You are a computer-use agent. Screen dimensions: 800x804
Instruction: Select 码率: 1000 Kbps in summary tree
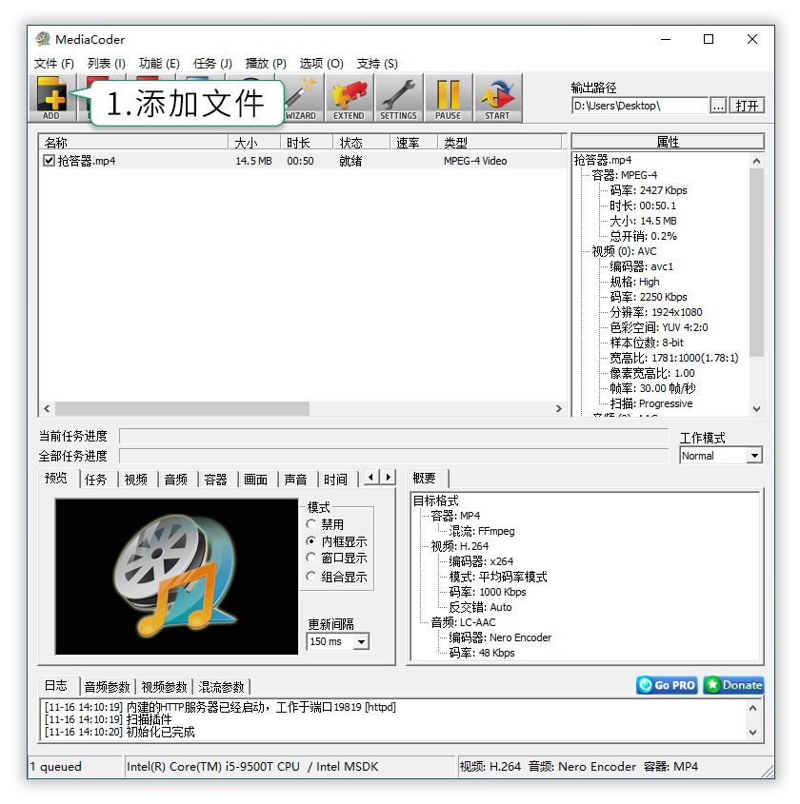coord(488,592)
